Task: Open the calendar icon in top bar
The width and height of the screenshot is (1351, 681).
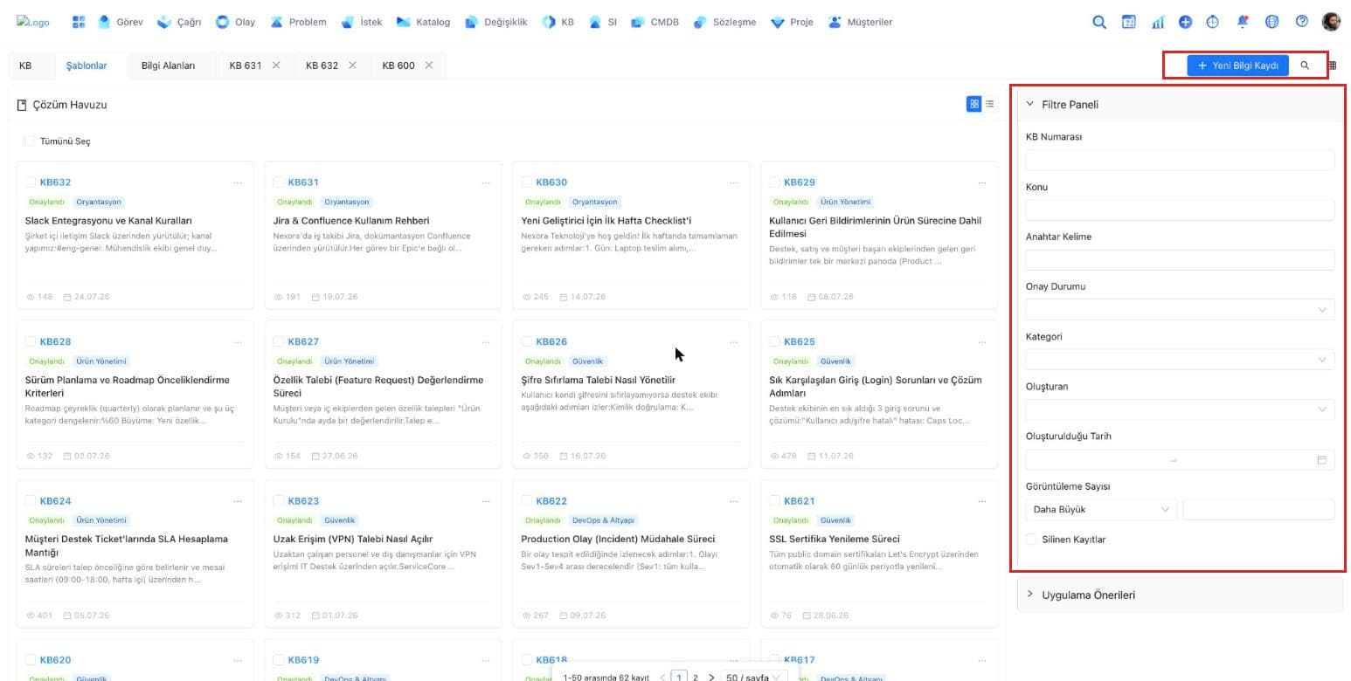Action: click(1129, 22)
